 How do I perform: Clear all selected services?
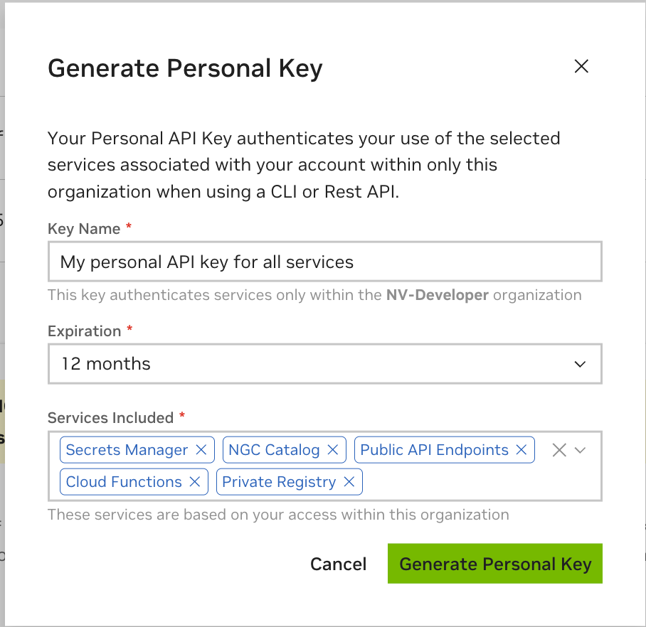point(559,450)
